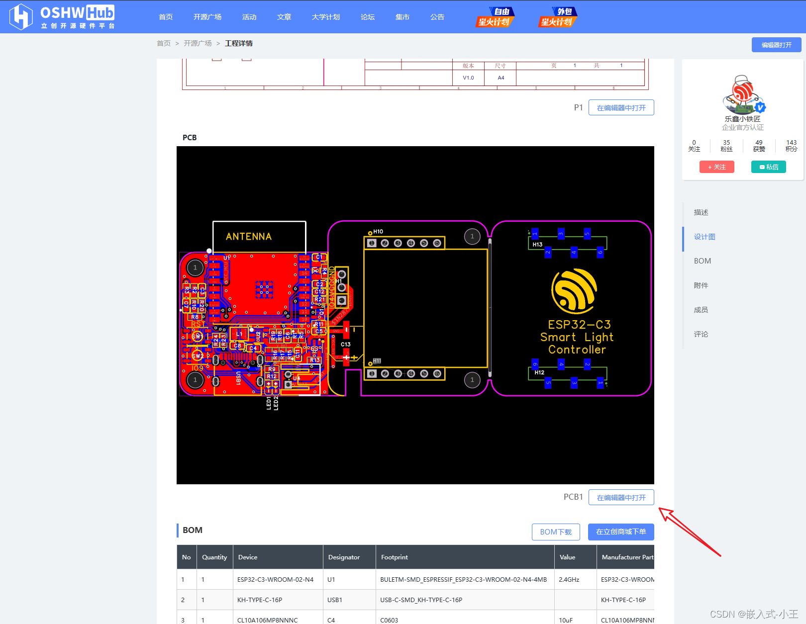The image size is (806, 624).
Task: Send the author a message via 私信
Action: point(769,167)
